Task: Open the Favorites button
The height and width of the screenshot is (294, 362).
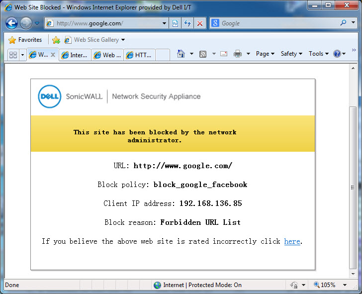Action: click(25, 40)
